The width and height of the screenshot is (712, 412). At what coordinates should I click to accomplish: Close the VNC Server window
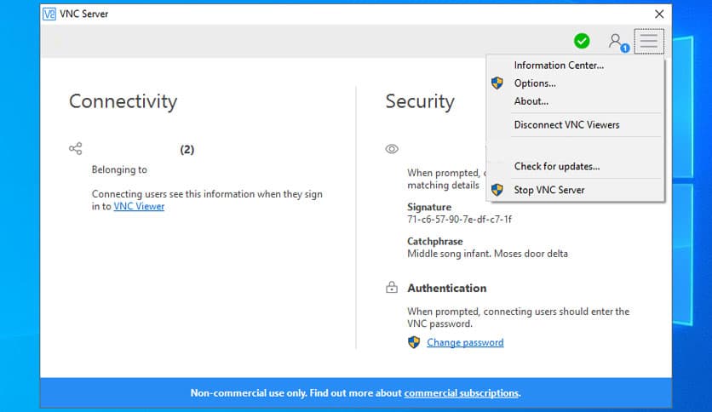659,14
